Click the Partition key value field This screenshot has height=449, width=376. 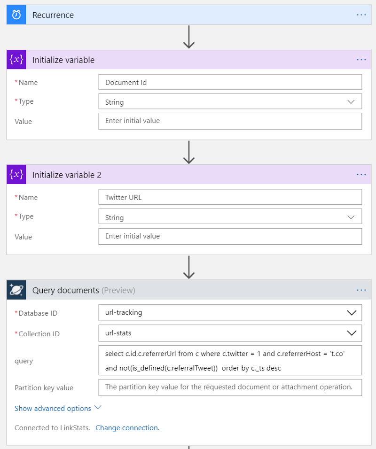point(230,387)
